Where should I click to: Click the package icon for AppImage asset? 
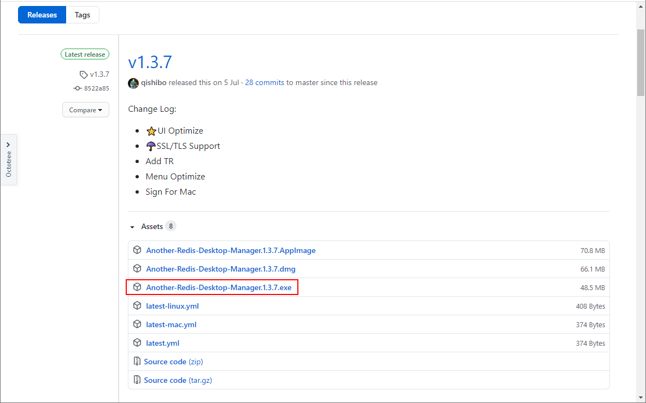click(x=137, y=250)
